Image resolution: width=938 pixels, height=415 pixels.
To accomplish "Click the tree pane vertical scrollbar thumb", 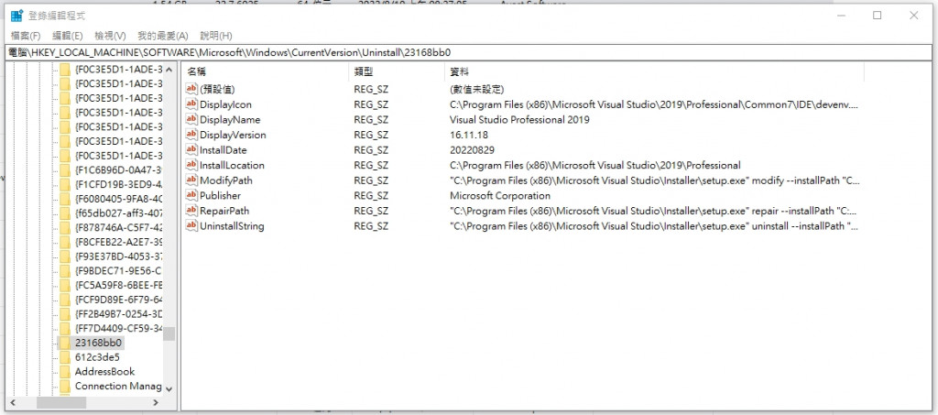I will [x=169, y=333].
